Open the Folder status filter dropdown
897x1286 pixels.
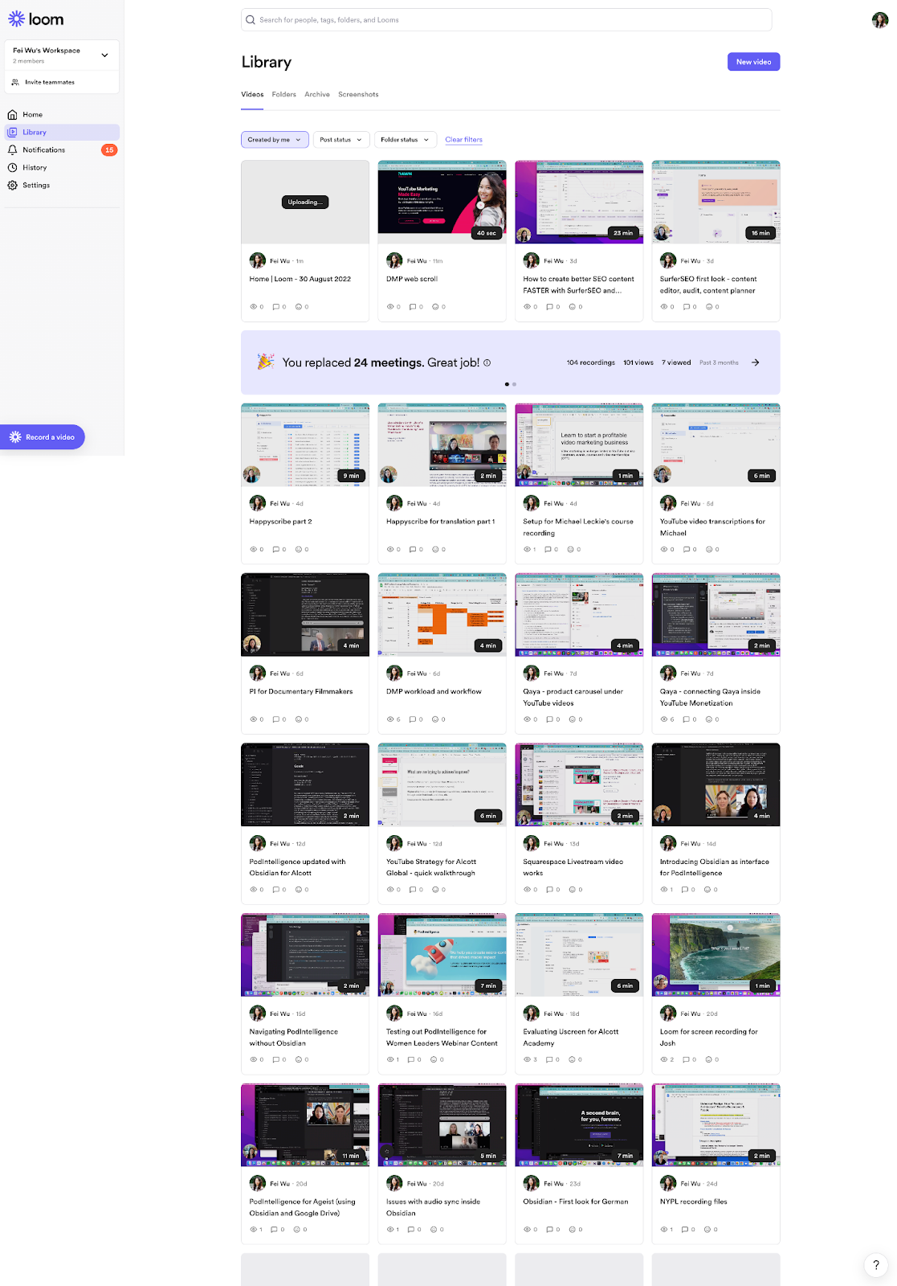(x=406, y=140)
